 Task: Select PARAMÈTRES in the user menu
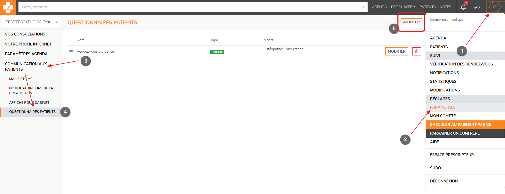[x=443, y=107]
